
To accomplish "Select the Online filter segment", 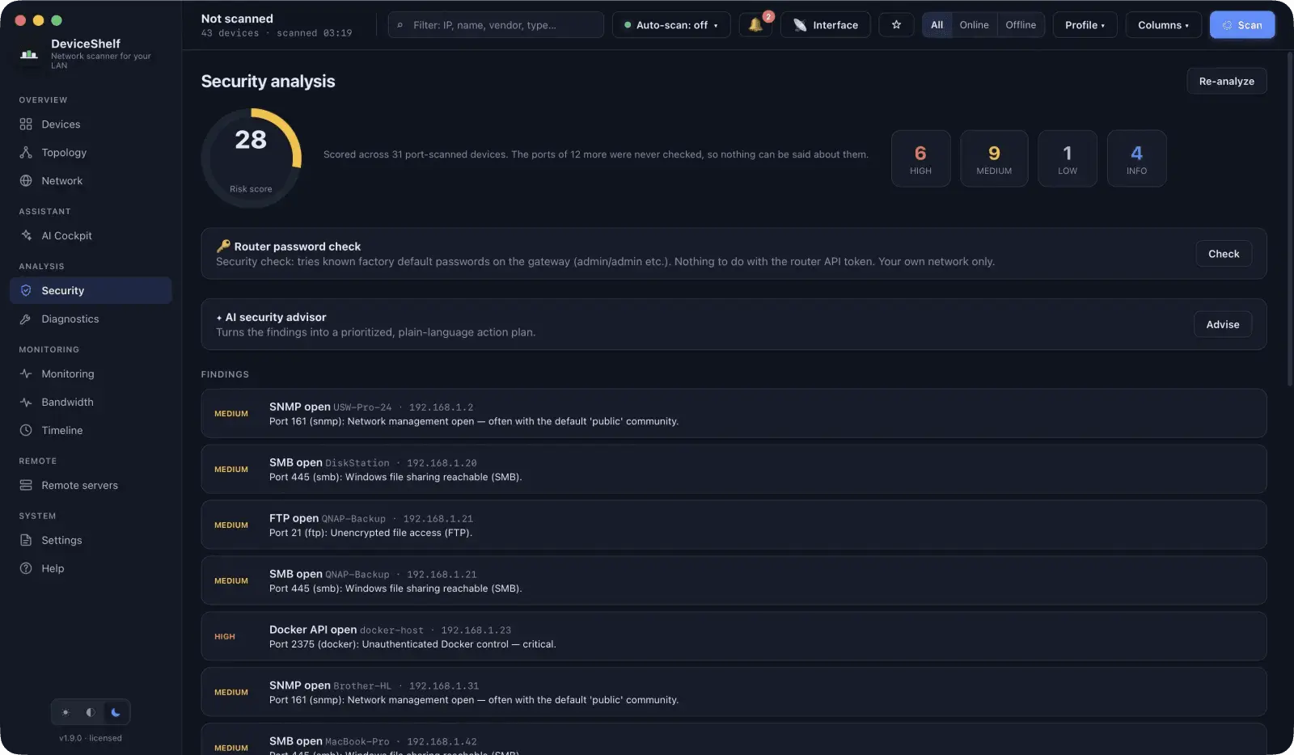I will pyautogui.click(x=975, y=25).
